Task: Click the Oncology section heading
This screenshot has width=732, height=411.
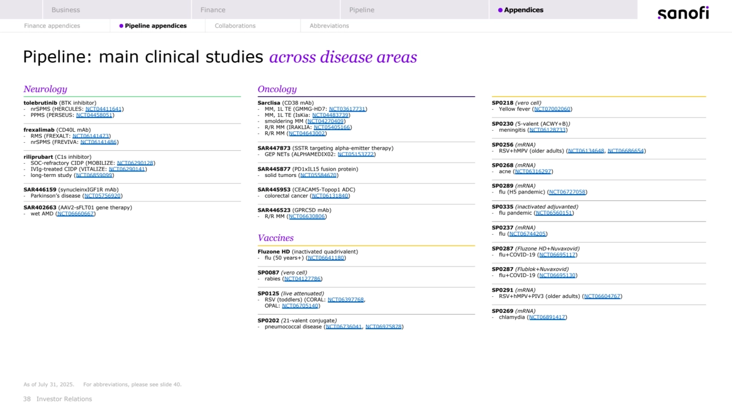Action: click(277, 89)
